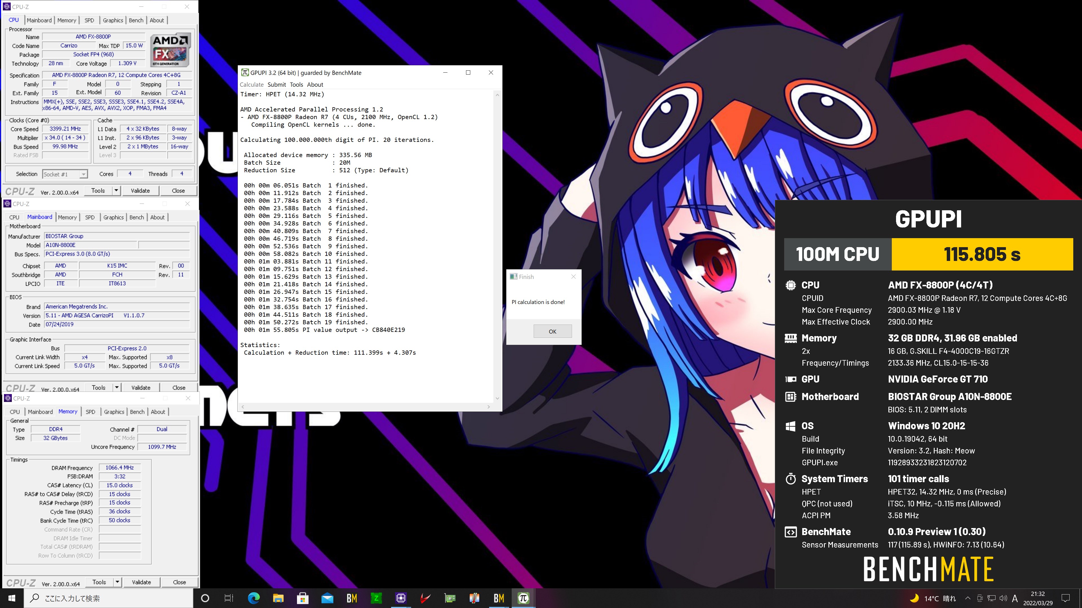Open Mail app from taskbar
Image resolution: width=1082 pixels, height=608 pixels.
(x=327, y=598)
